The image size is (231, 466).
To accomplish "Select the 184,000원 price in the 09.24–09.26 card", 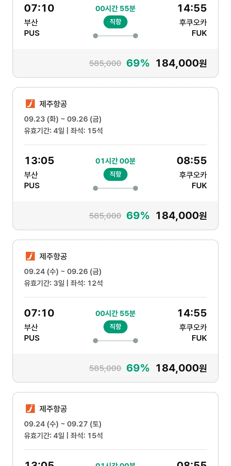I will tap(181, 368).
